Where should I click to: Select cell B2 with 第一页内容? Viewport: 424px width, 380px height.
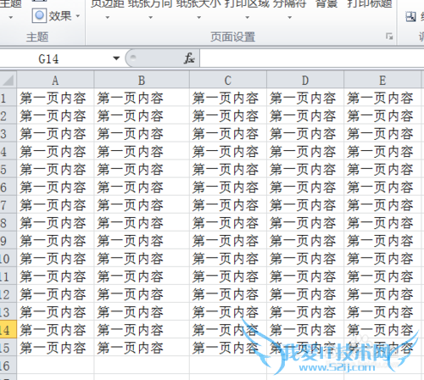[142, 116]
